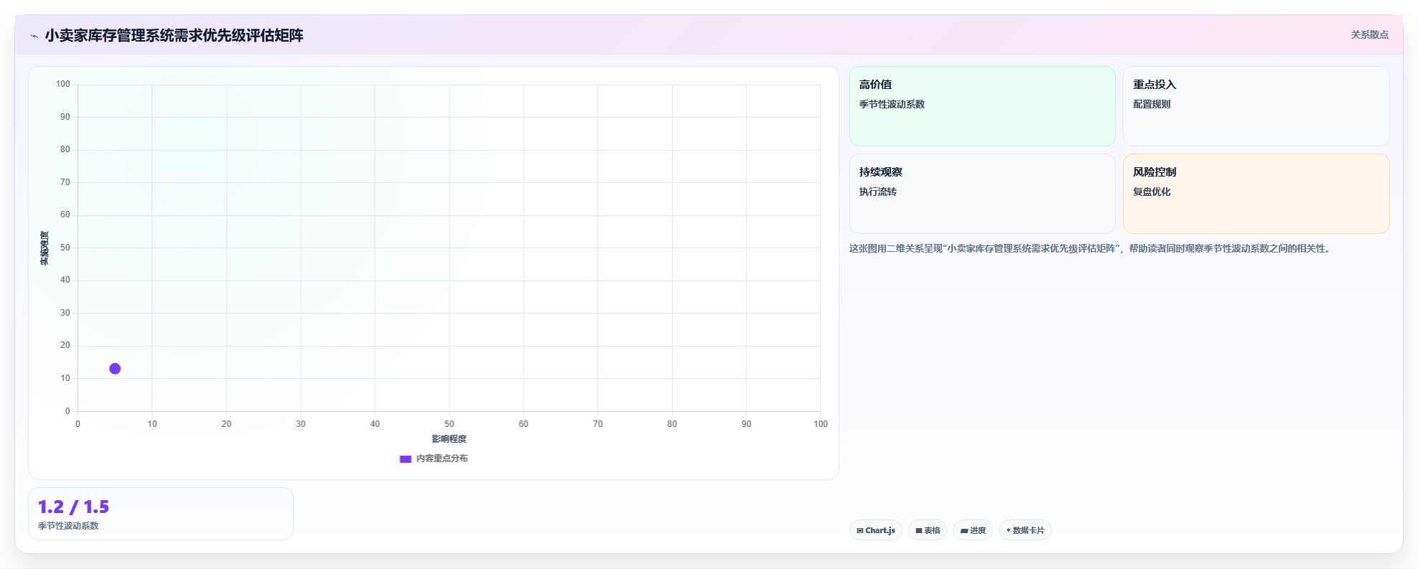Screen dimensions: 1418x569
Task: Click the chart description paragraph
Action: [x=1091, y=248]
